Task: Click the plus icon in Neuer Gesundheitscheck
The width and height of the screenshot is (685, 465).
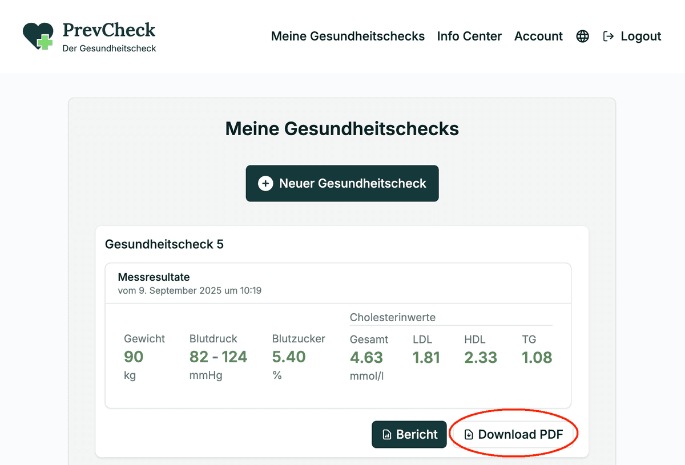Action: click(x=265, y=183)
